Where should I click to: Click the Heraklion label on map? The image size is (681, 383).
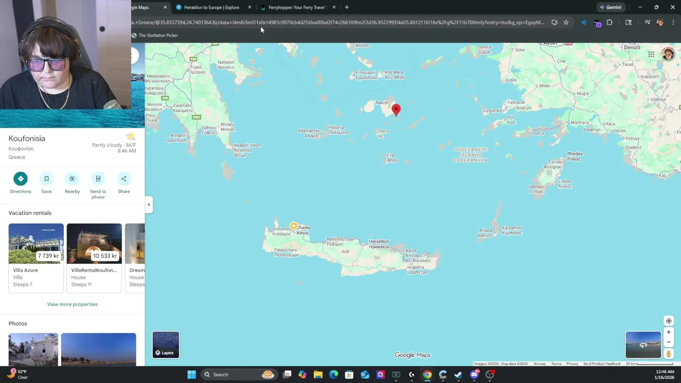379,244
